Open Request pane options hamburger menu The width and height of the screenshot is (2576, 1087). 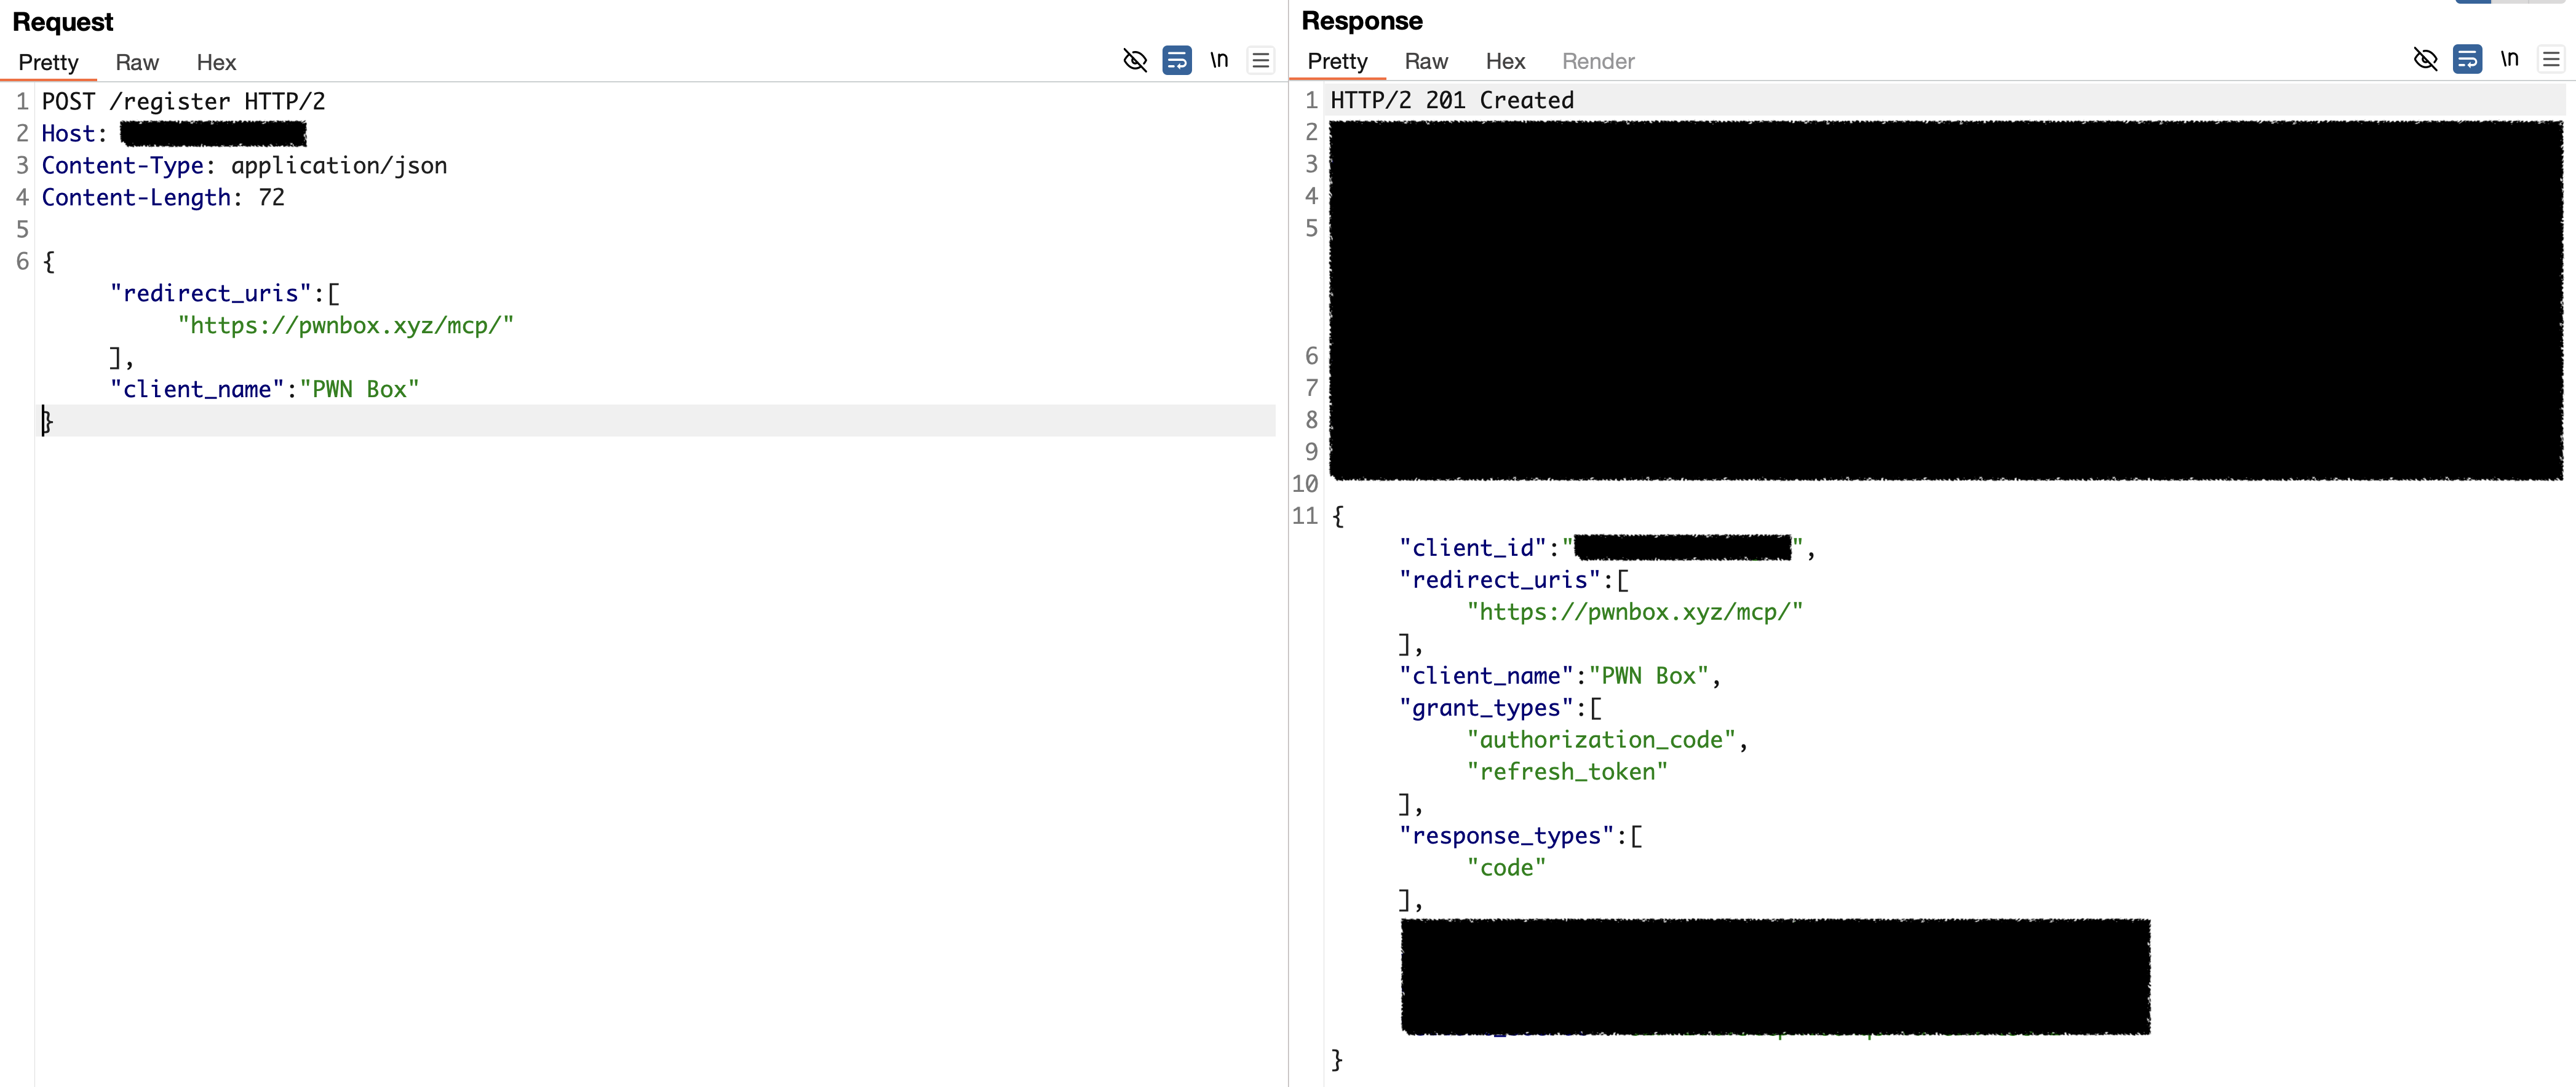pyautogui.click(x=1261, y=61)
